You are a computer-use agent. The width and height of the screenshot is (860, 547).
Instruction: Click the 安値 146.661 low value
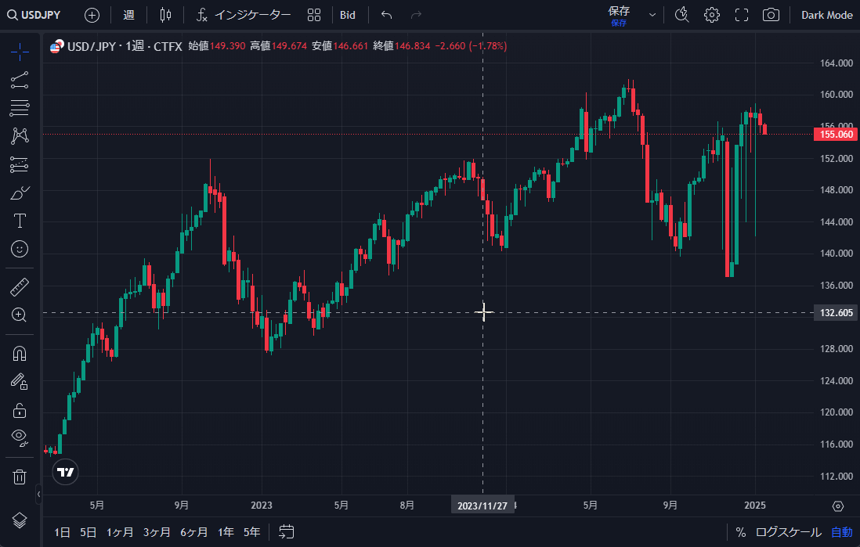coord(340,46)
